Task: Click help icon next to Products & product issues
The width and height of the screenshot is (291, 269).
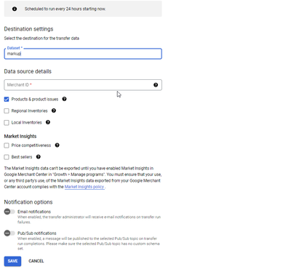Action: (x=64, y=99)
